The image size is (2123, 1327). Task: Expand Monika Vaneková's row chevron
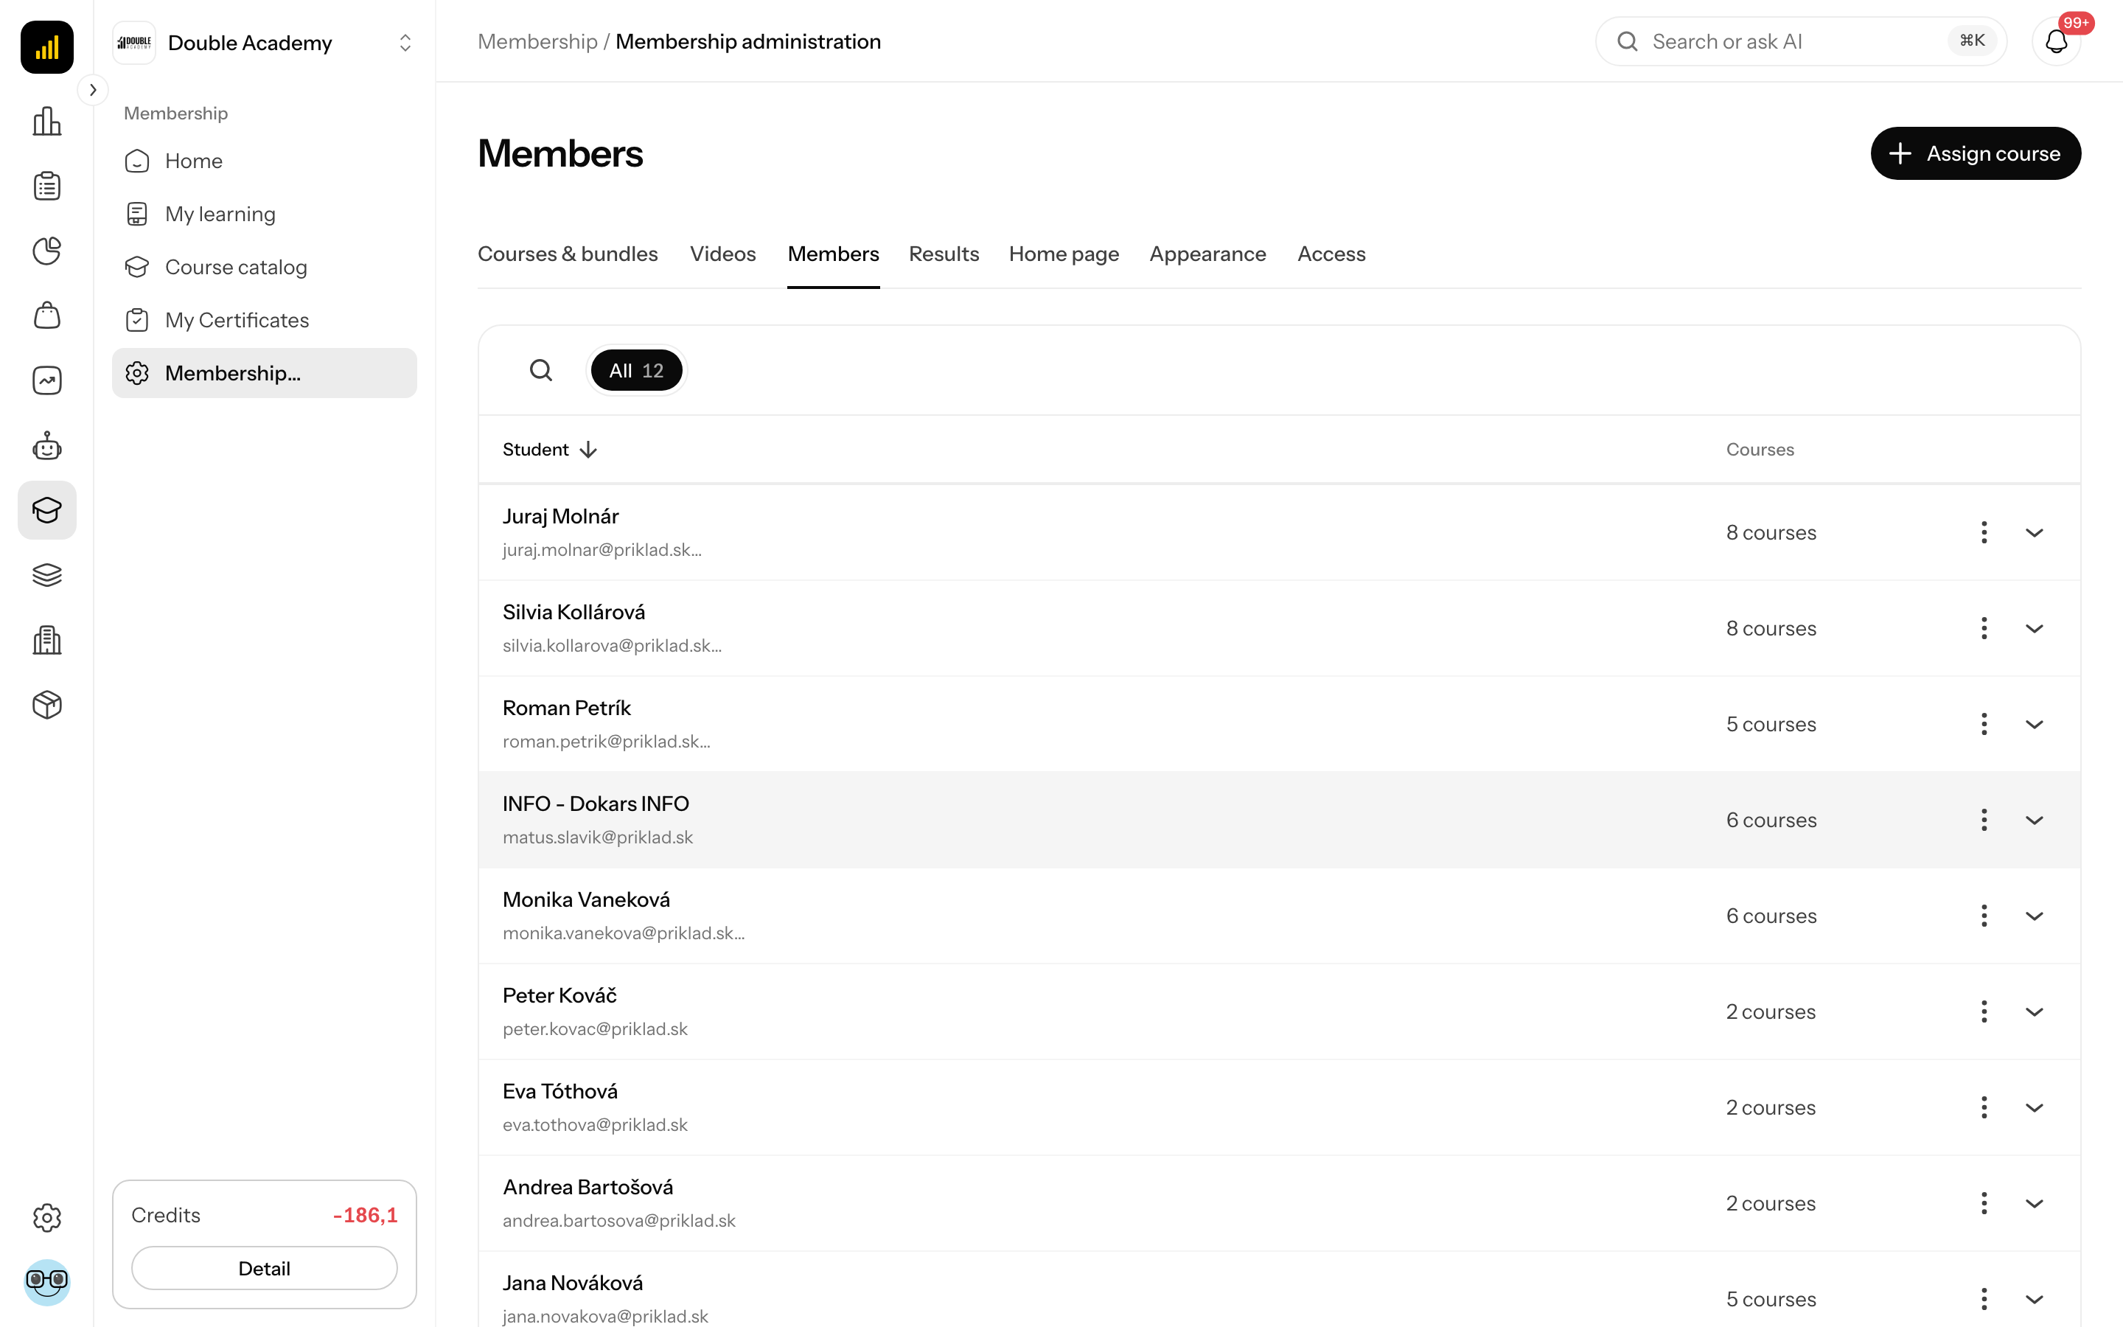(x=2035, y=916)
